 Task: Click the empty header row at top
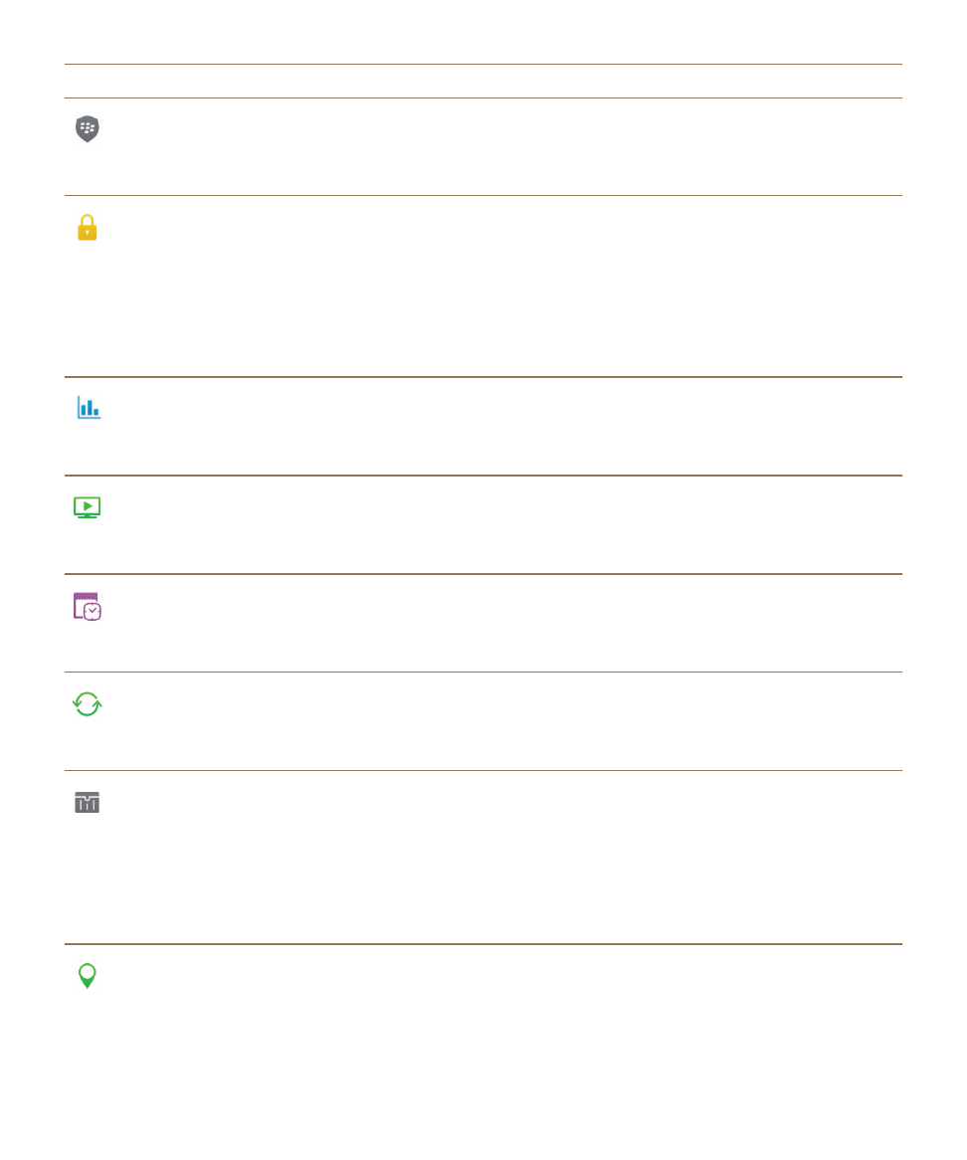point(483,81)
